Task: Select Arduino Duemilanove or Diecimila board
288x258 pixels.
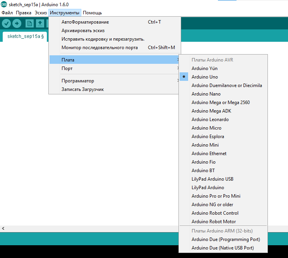Action: [x=223, y=85]
